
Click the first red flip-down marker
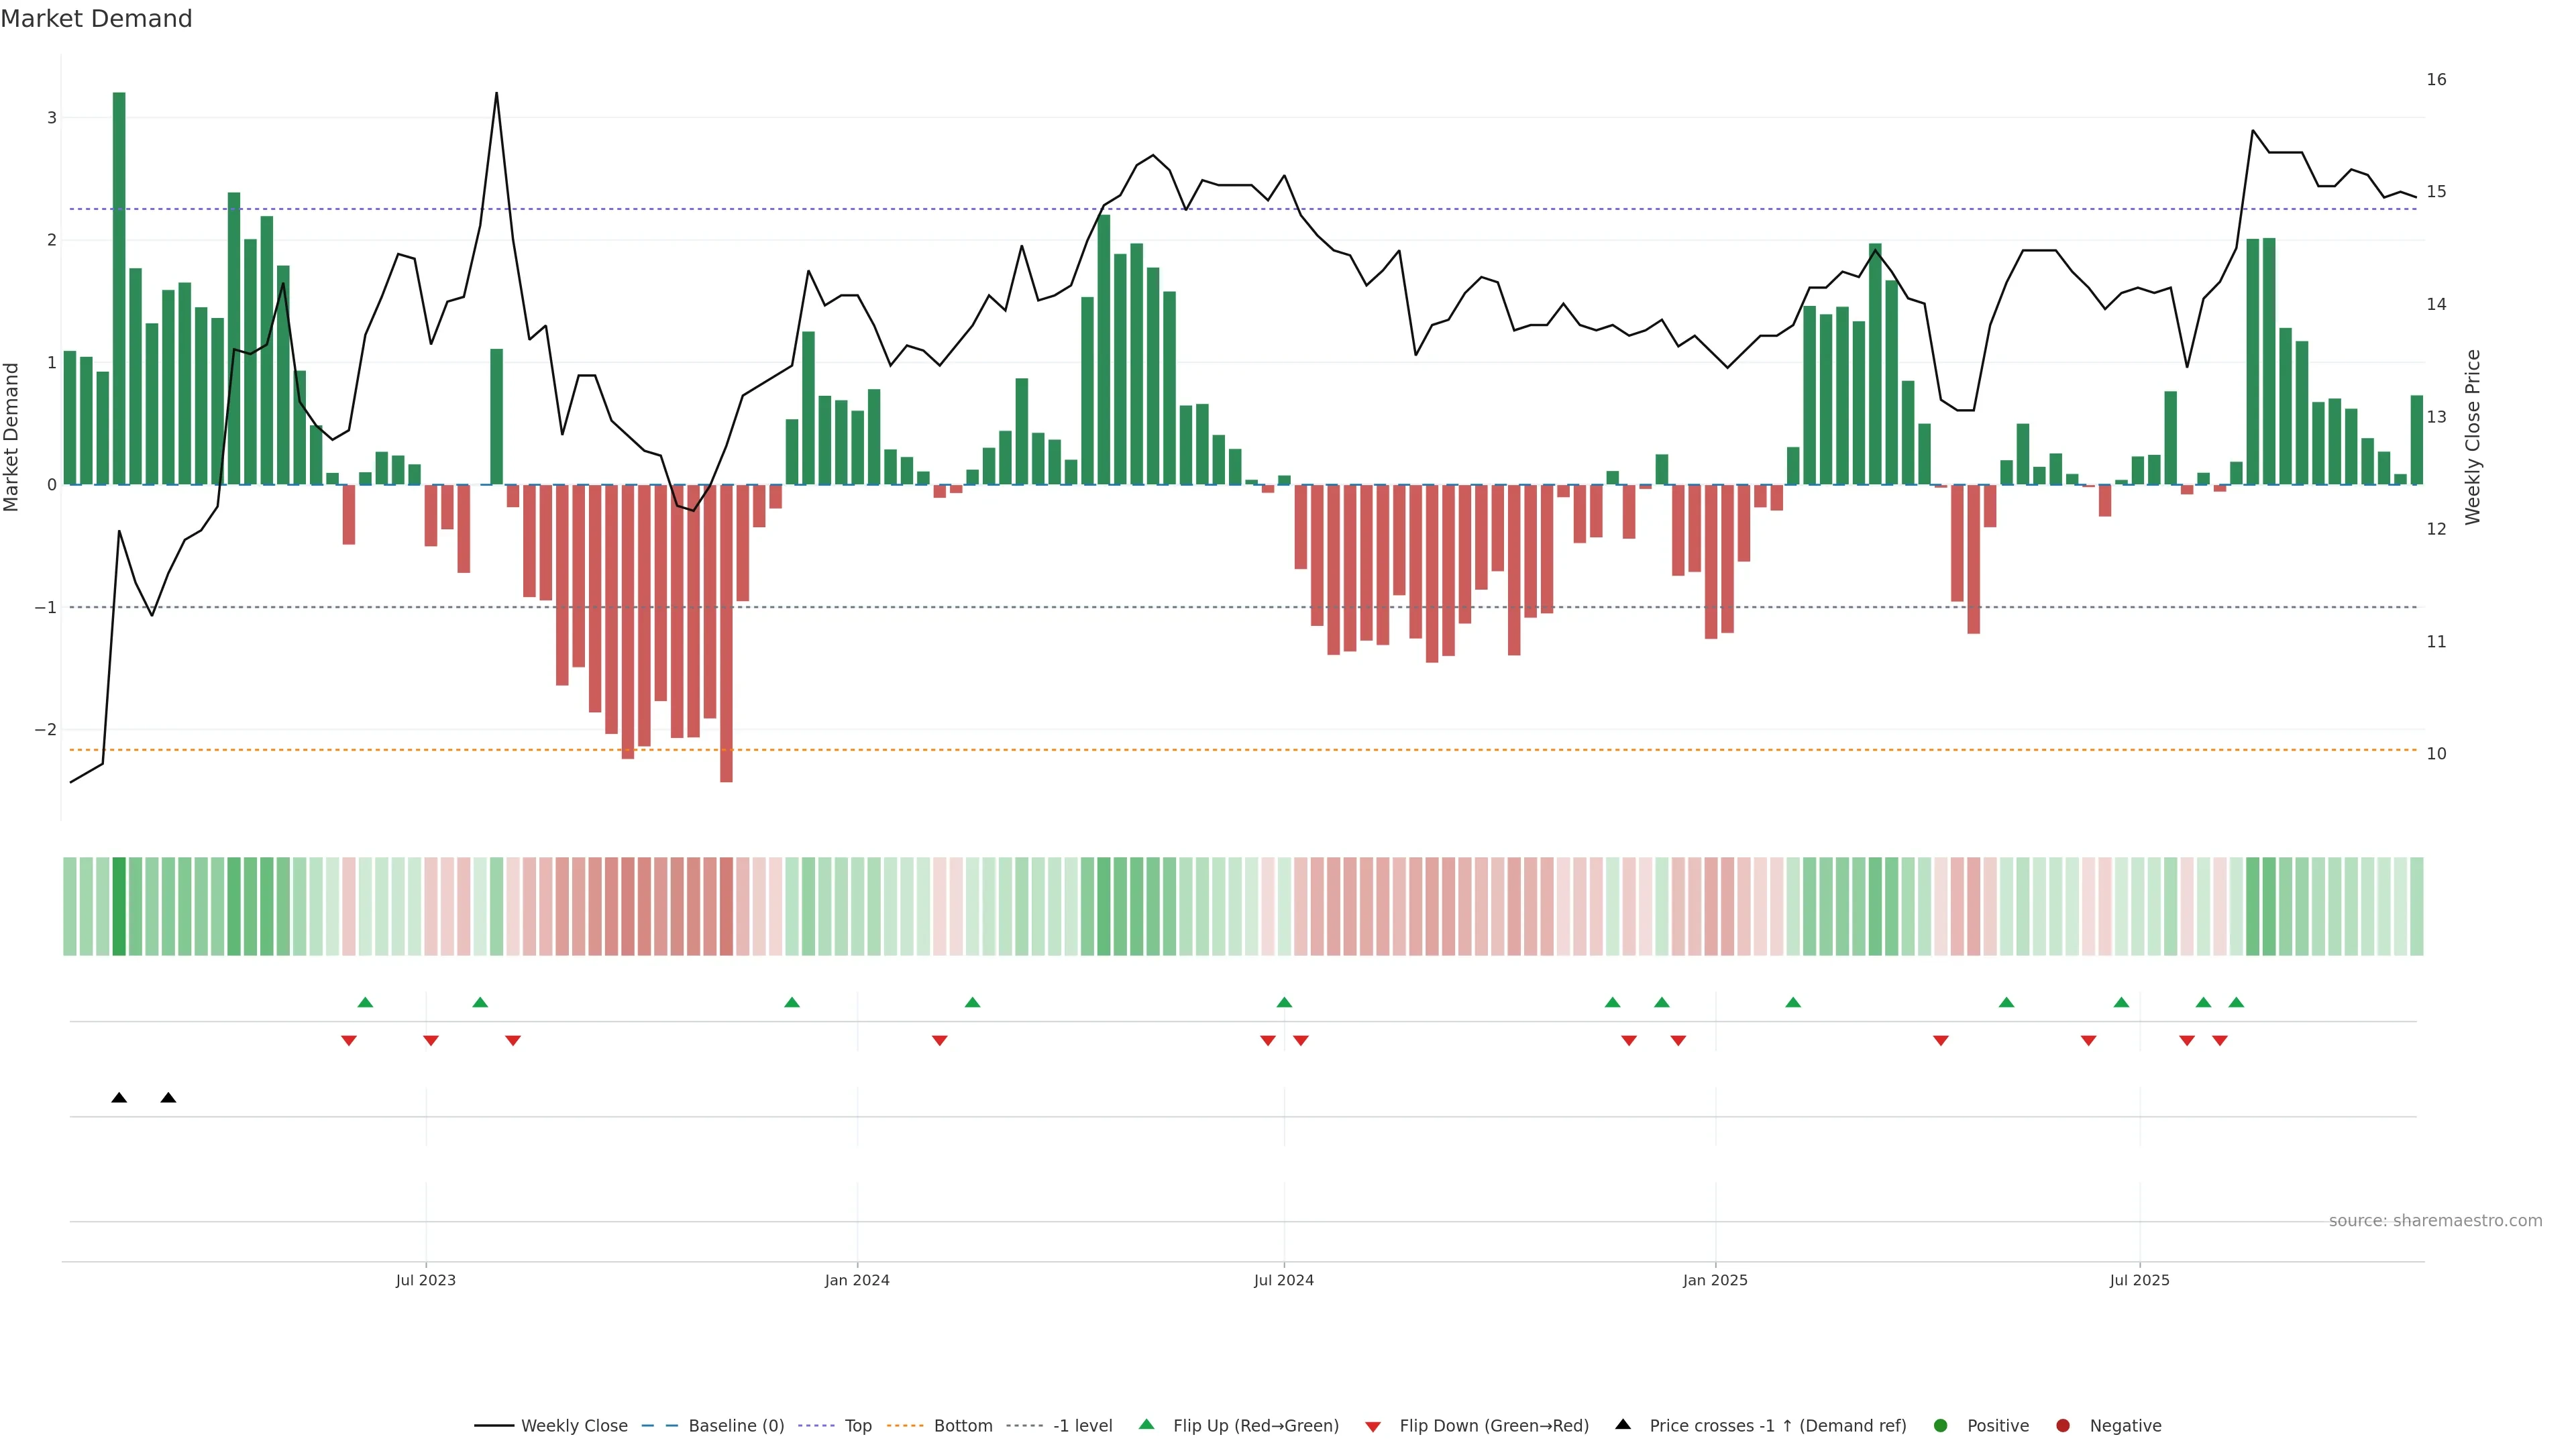tap(349, 1041)
